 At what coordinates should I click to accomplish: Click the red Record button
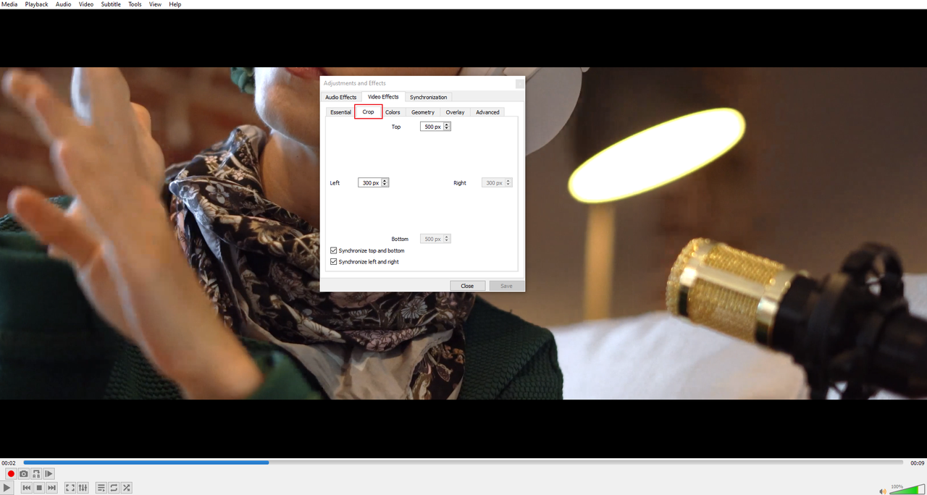pyautogui.click(x=11, y=474)
